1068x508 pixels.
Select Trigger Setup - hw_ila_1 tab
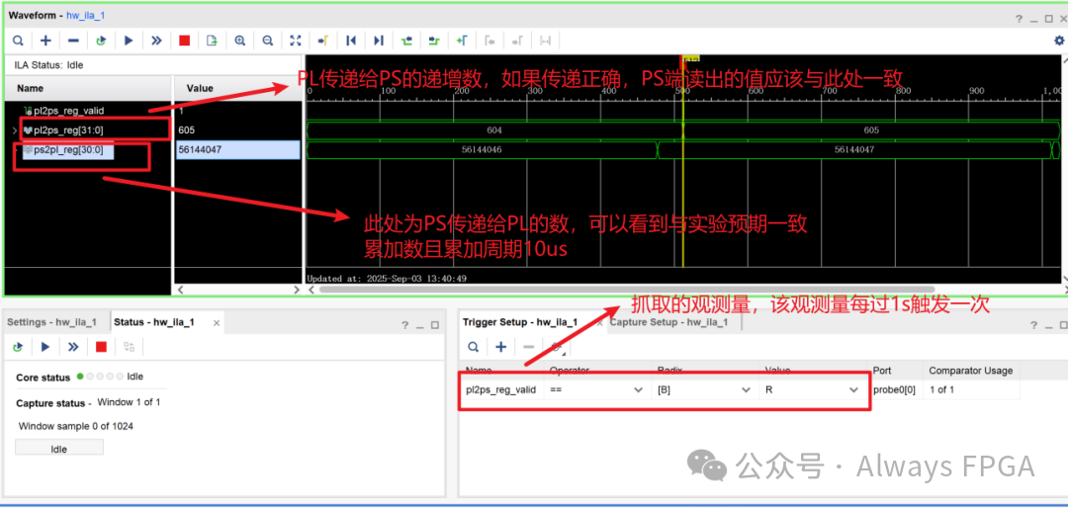pos(520,322)
